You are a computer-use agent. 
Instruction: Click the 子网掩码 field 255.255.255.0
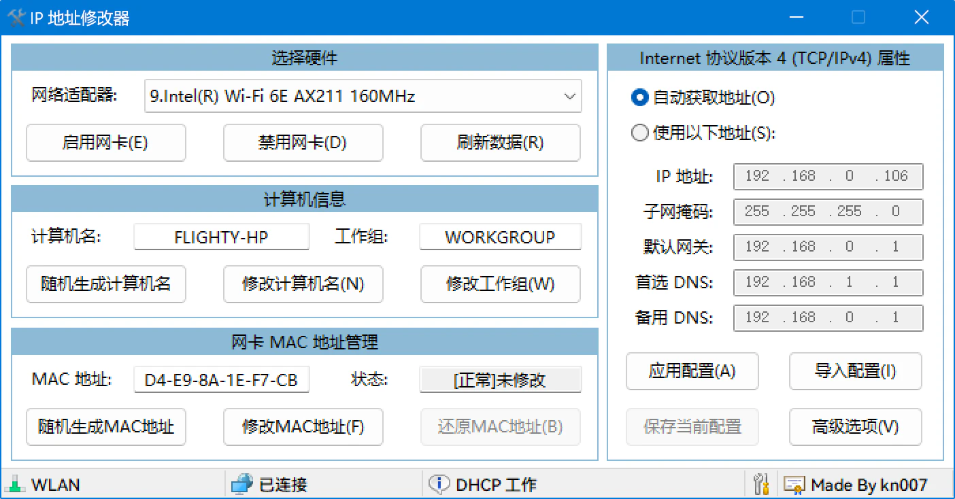pyautogui.click(x=828, y=212)
